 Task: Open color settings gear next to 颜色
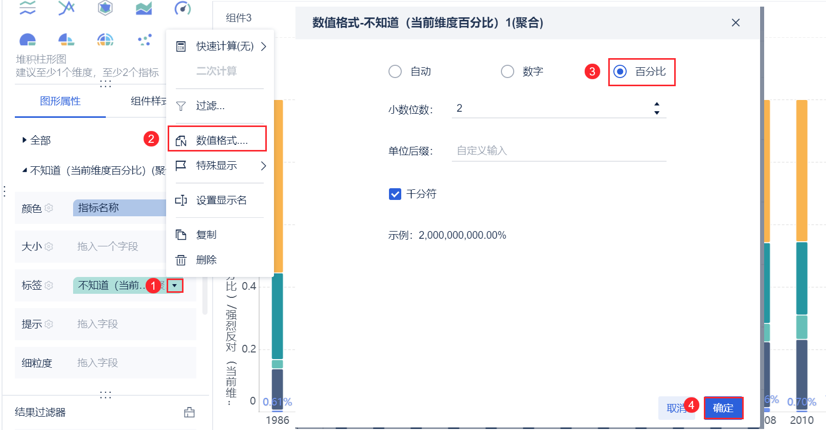49,208
